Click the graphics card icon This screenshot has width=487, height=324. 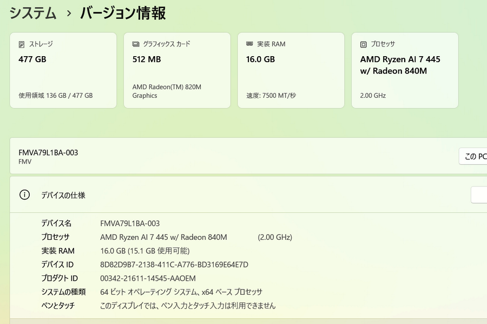click(135, 44)
